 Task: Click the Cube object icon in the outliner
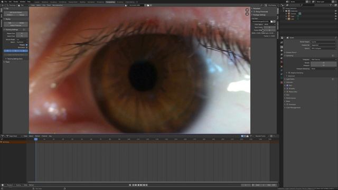coord(289,16)
